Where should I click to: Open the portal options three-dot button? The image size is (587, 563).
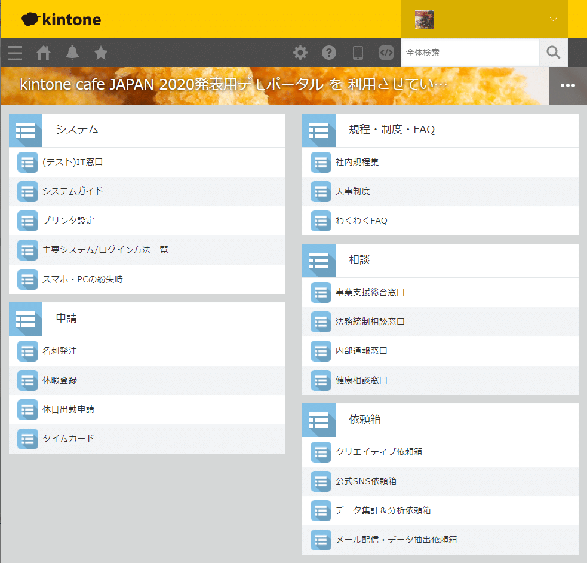[567, 85]
